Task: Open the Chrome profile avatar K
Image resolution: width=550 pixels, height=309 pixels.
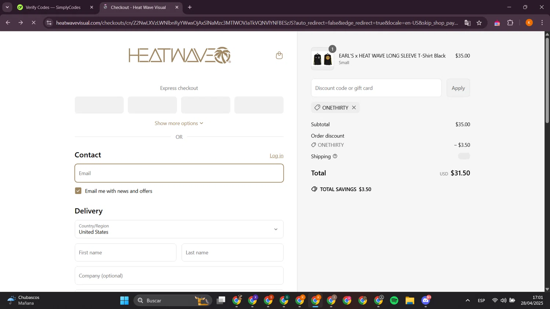Action: [x=529, y=23]
